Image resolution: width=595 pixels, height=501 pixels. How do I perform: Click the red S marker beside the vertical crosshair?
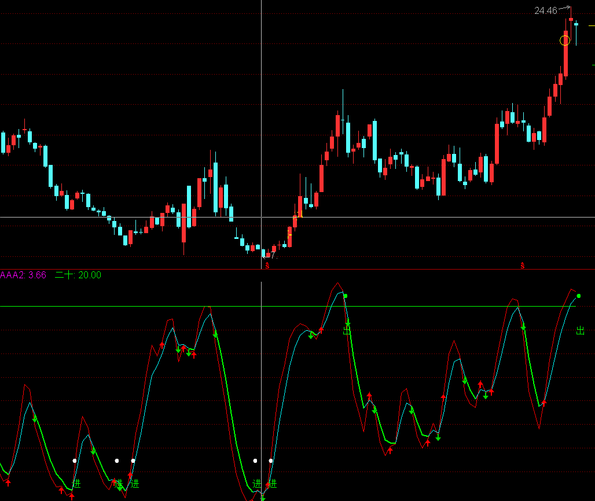267,266
